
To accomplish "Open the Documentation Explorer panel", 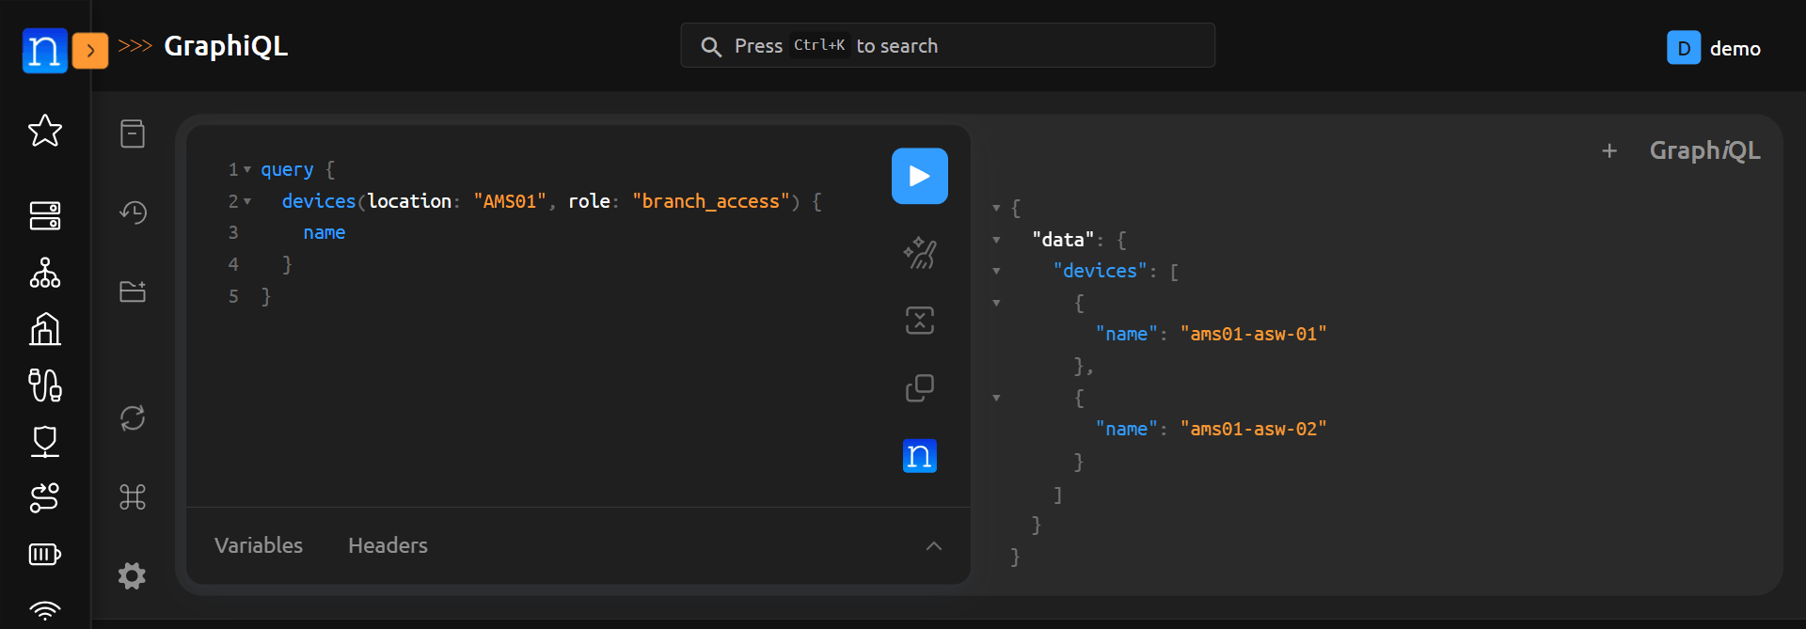I will point(133,134).
